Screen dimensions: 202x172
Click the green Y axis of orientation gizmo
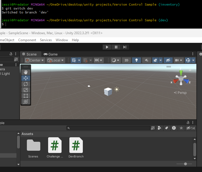click(181, 73)
